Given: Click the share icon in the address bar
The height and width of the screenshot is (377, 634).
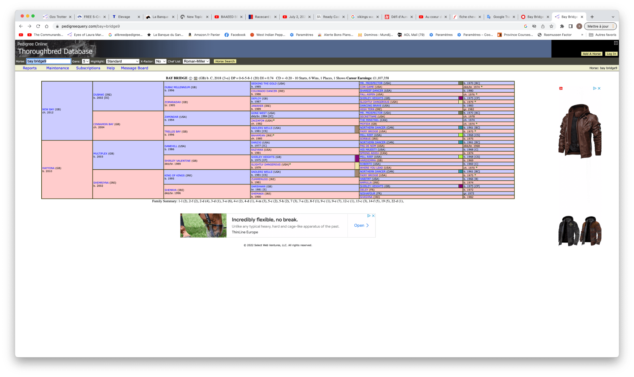Looking at the screenshot, I should point(543,26).
